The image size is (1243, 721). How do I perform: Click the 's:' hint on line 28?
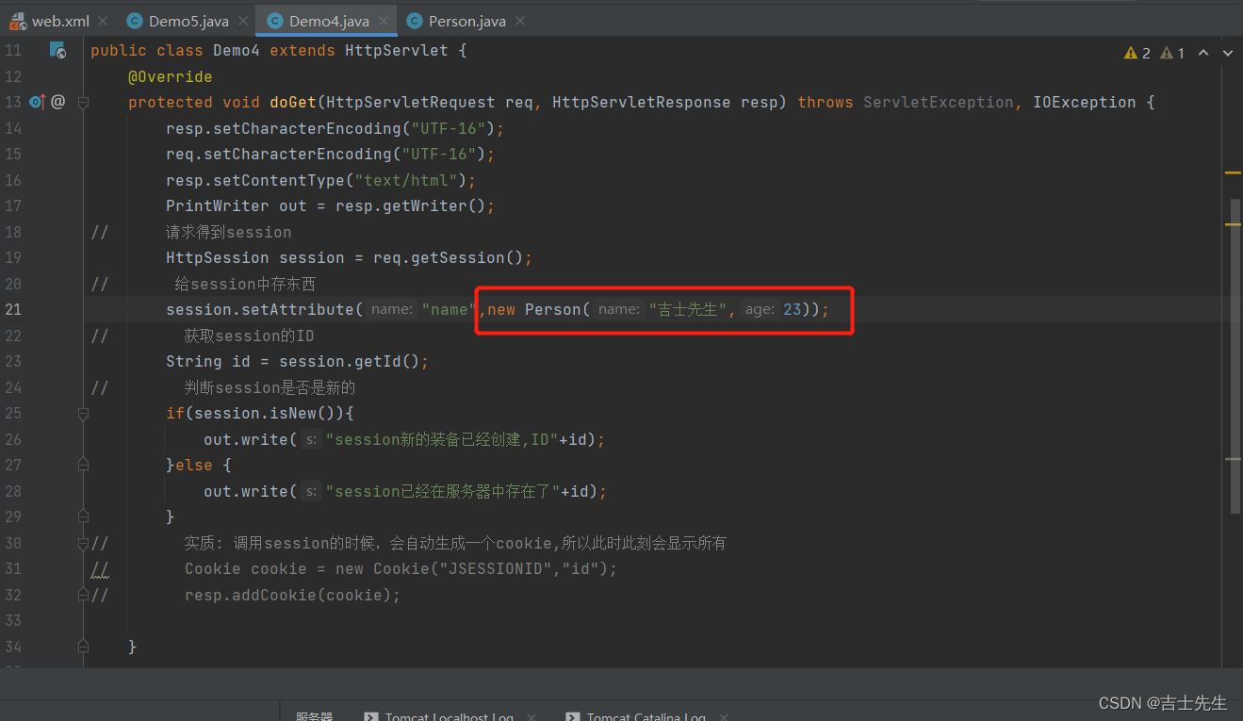point(311,491)
